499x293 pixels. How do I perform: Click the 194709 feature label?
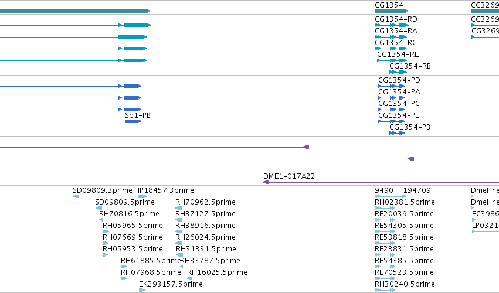(x=417, y=190)
